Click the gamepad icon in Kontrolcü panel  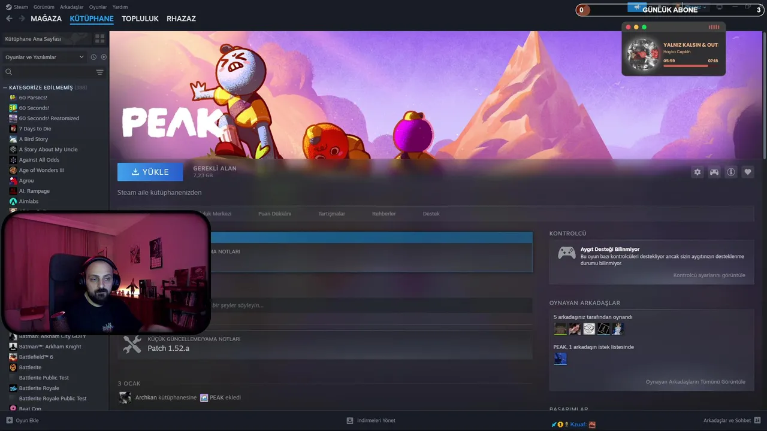coord(567,253)
